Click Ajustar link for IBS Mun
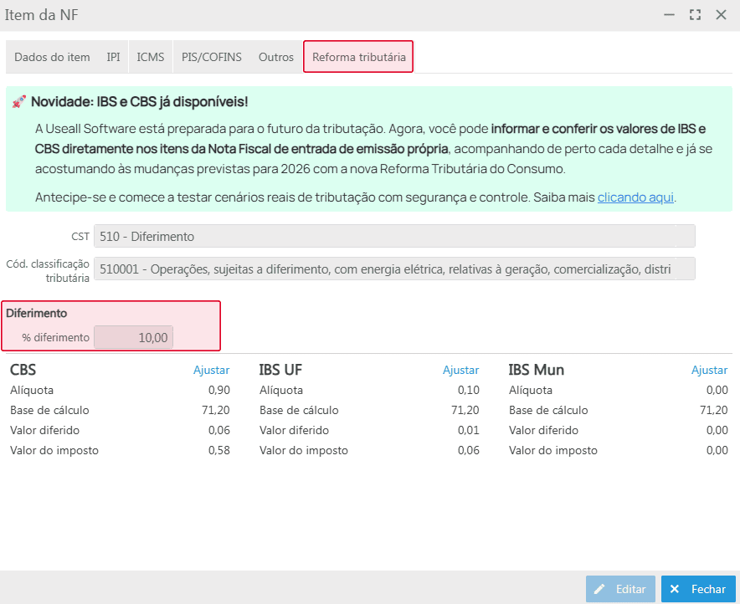 tap(709, 370)
